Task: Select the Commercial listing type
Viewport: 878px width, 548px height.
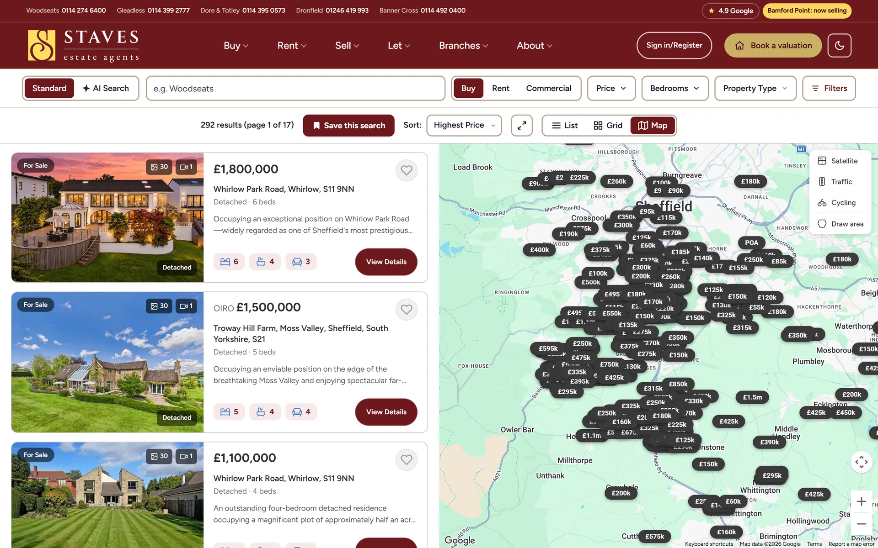Action: [548, 88]
